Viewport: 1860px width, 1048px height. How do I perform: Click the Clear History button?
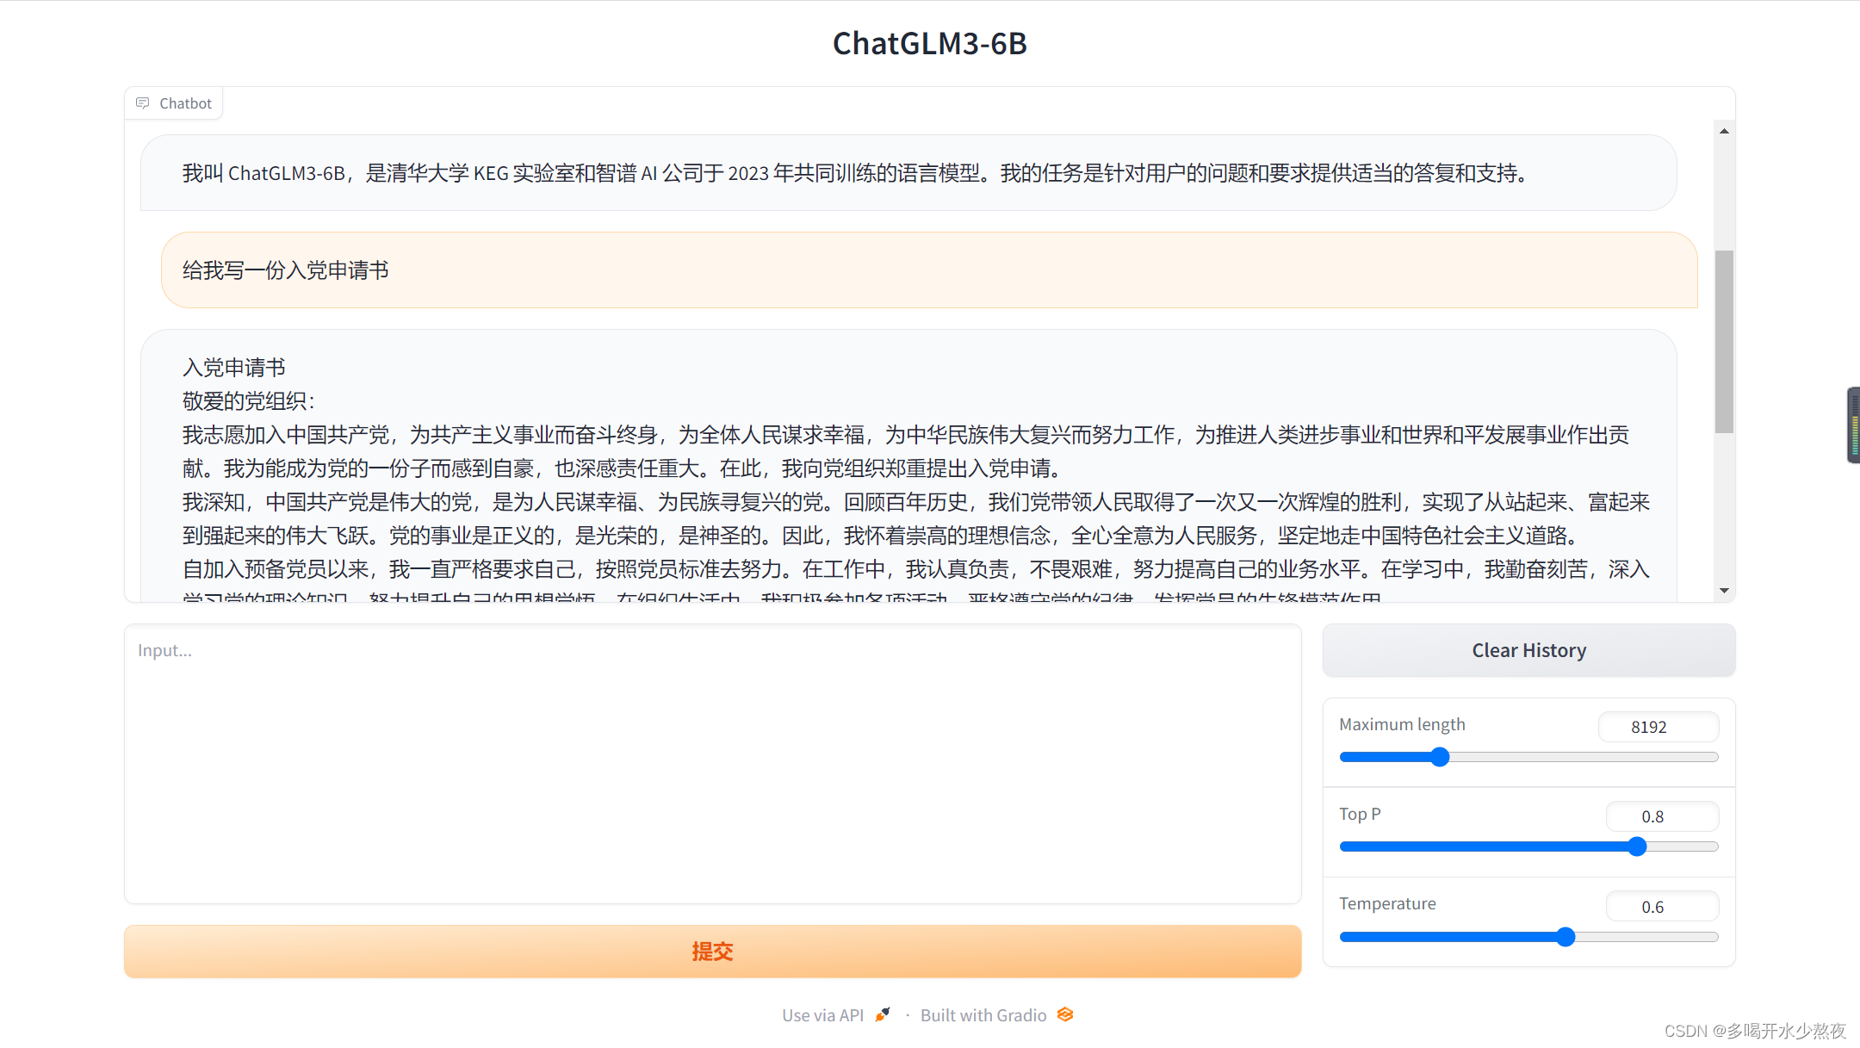(1528, 650)
